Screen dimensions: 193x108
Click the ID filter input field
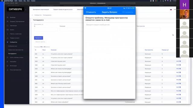46,29
